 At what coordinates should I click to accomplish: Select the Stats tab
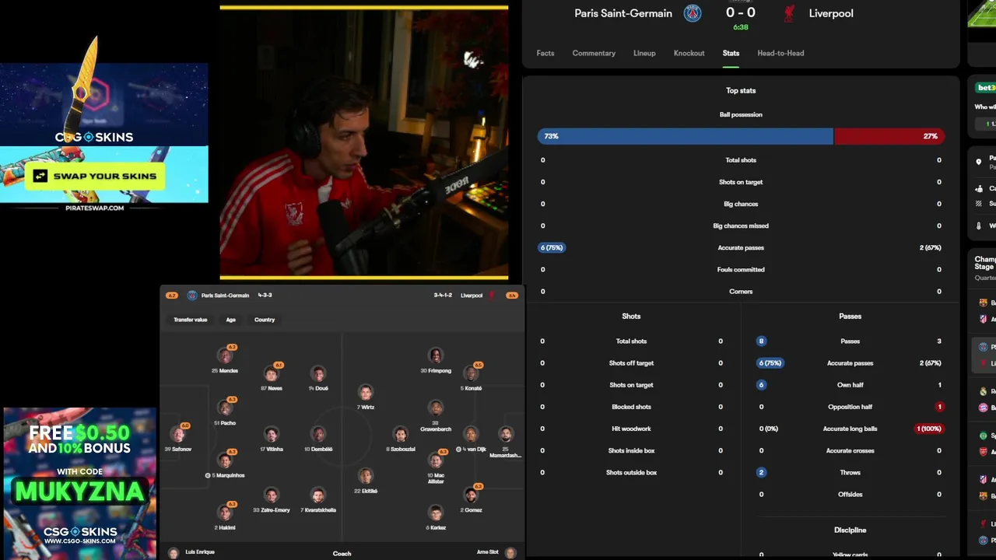pos(731,53)
